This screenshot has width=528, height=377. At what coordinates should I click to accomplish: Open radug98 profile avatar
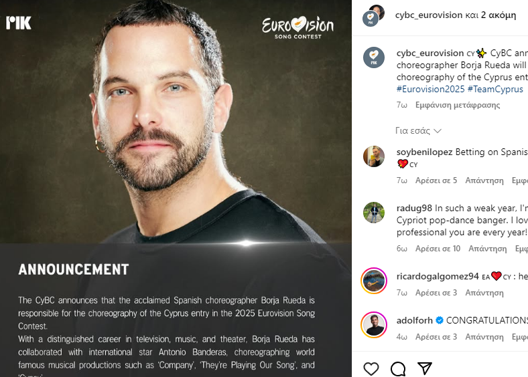[373, 213]
